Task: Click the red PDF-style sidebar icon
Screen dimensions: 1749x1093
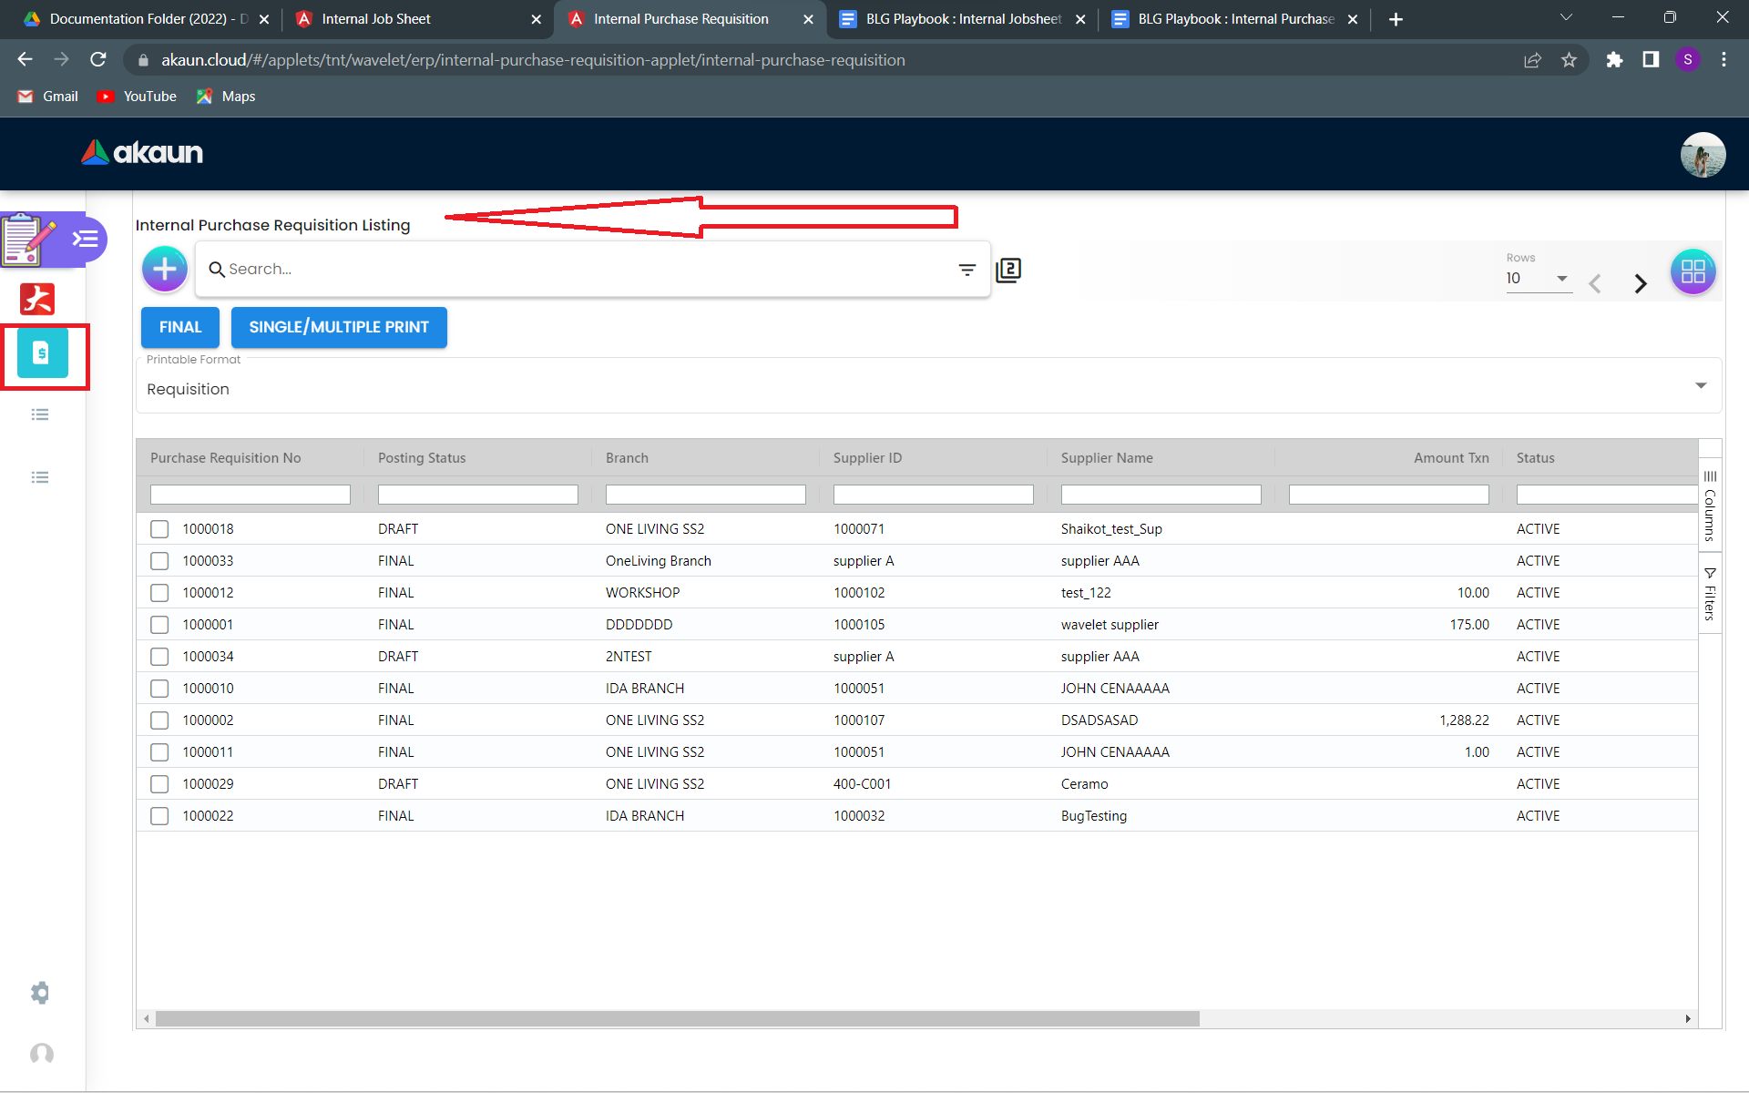Action: click(x=38, y=299)
